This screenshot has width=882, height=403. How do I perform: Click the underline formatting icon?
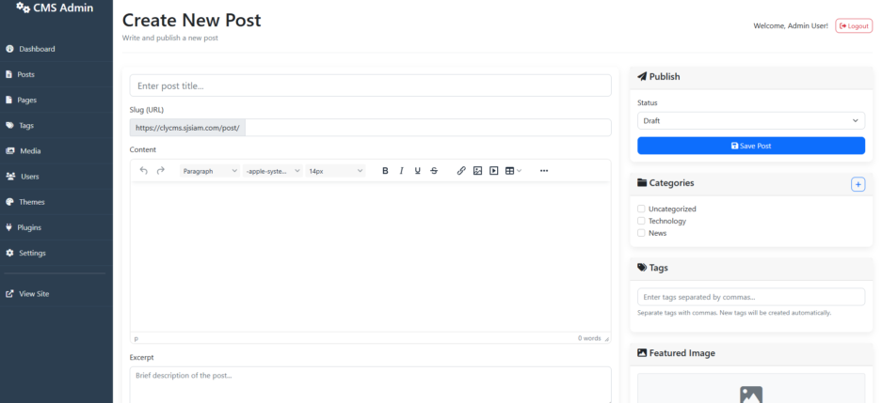pyautogui.click(x=417, y=171)
